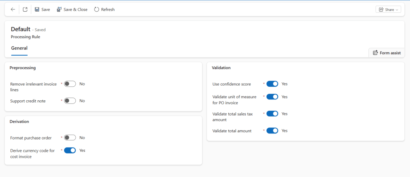
Task: Disable Derive currency code for cost invoice
Action: point(70,150)
